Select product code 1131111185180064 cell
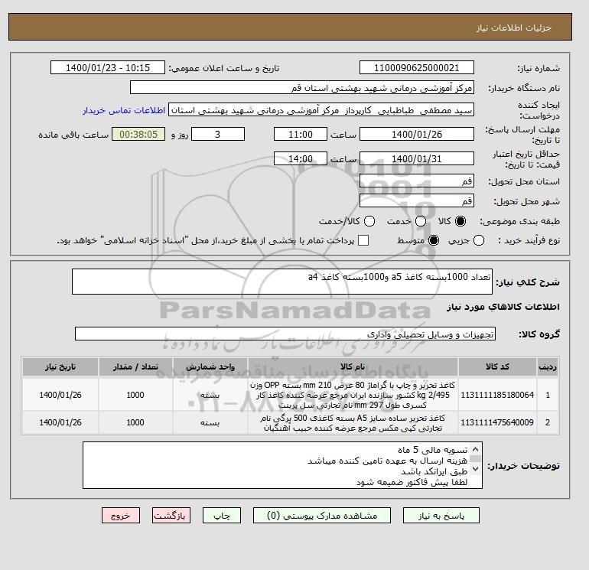The width and height of the screenshot is (589, 570). coord(497,395)
